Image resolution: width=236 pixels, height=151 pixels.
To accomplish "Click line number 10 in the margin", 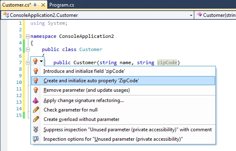I will click(x=19, y=82).
